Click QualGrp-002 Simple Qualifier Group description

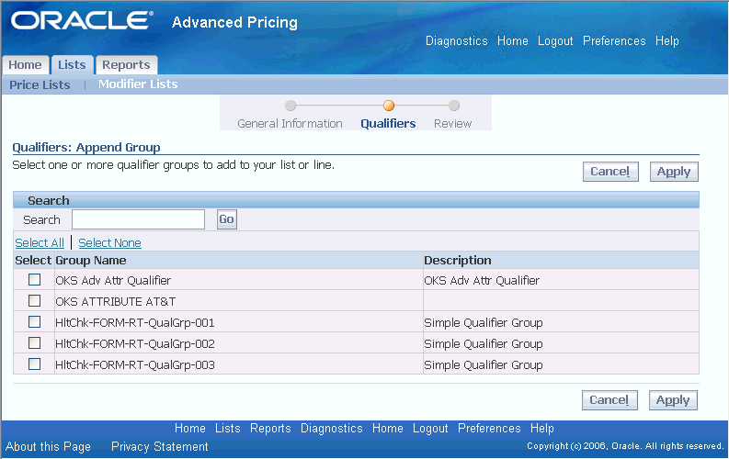click(484, 344)
